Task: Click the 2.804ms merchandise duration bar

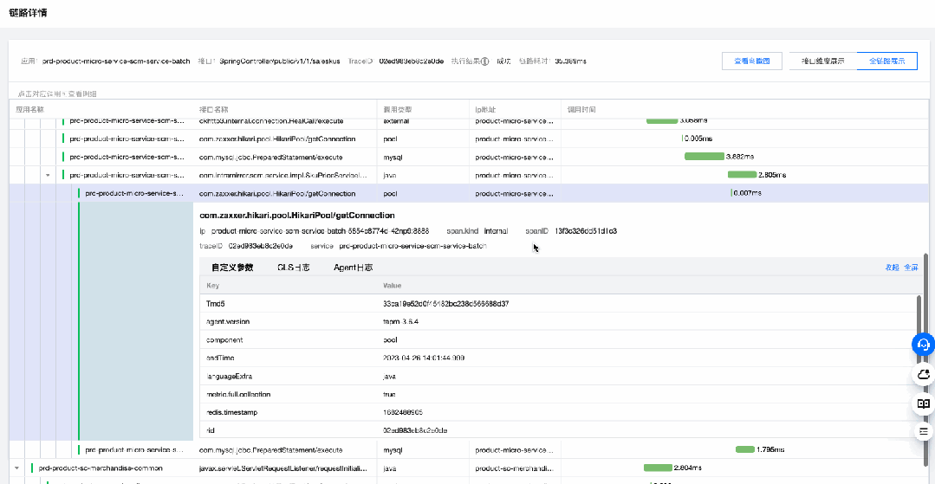Action: 658,468
